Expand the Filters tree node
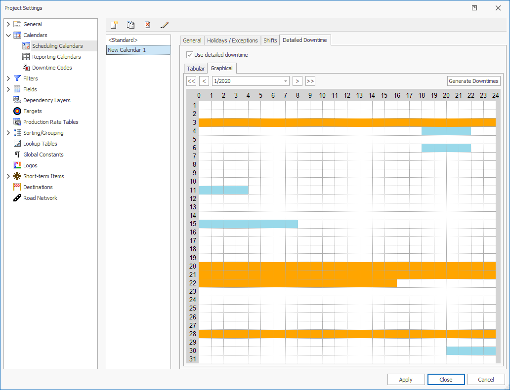510x390 pixels. (x=8, y=78)
